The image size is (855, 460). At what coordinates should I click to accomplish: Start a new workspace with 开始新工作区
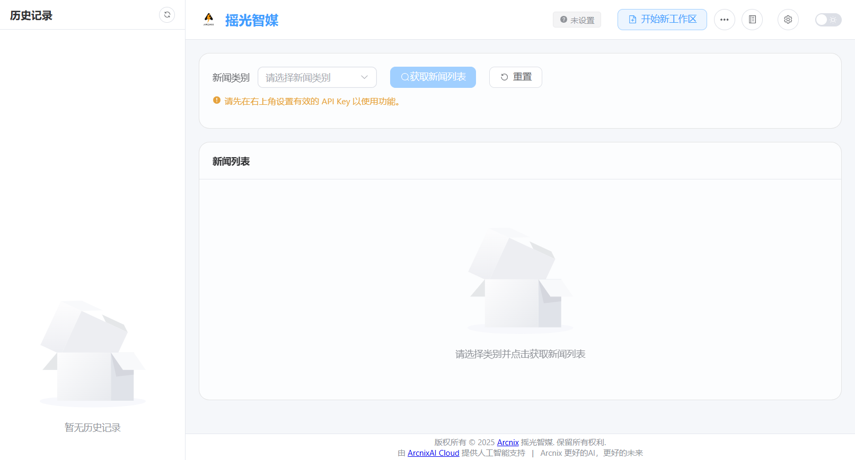pos(662,20)
